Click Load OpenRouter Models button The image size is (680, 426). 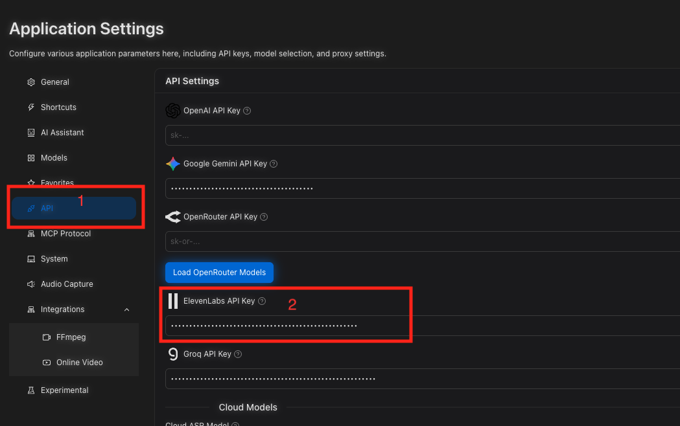[220, 273]
